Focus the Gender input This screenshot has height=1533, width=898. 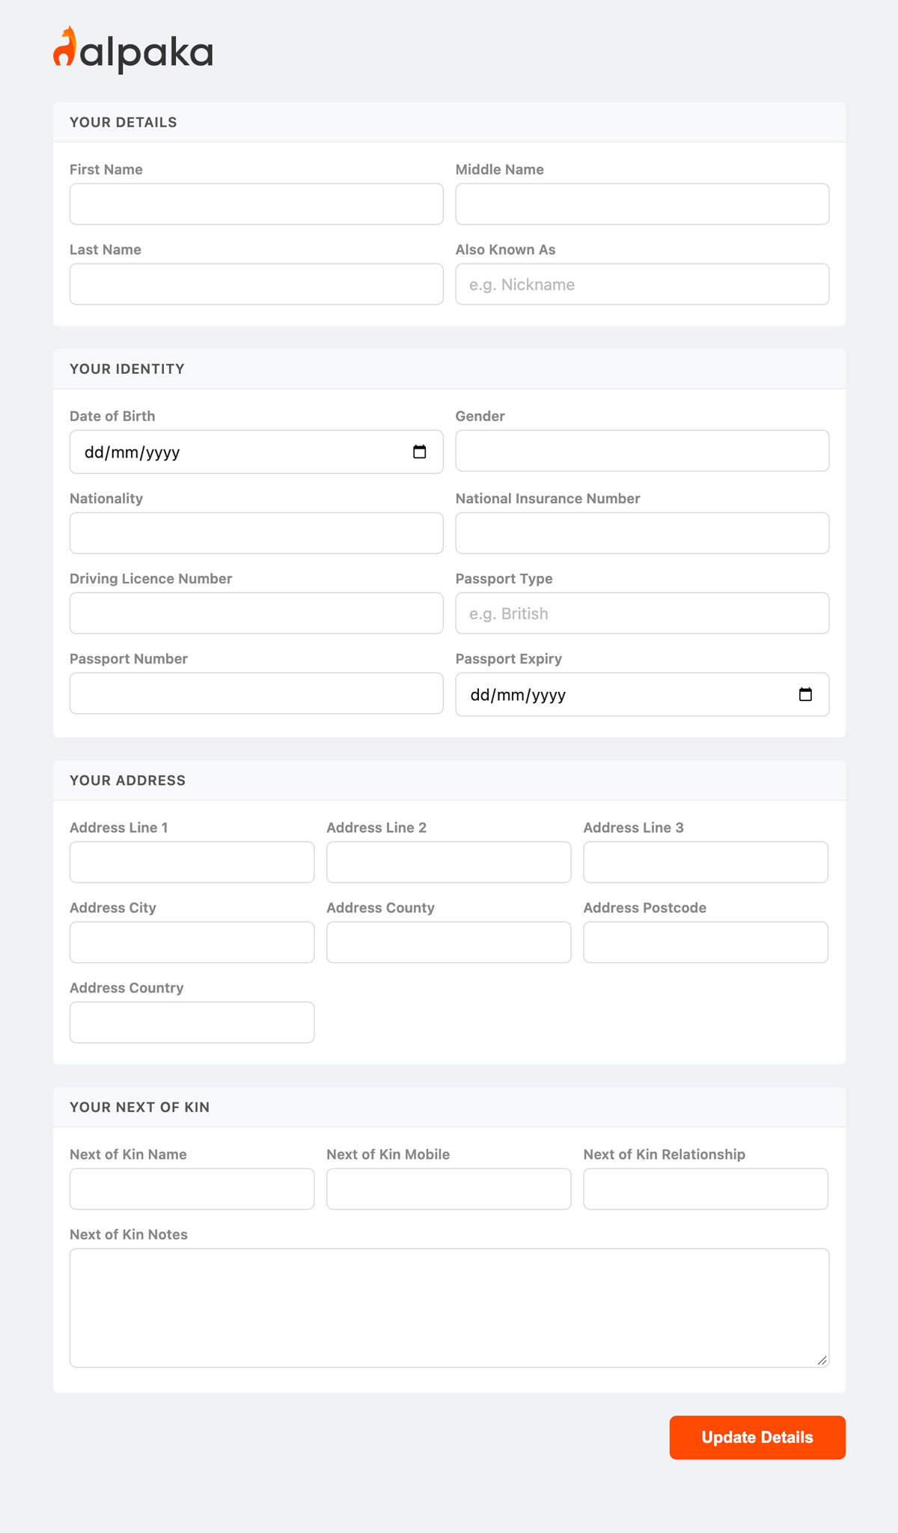click(642, 450)
